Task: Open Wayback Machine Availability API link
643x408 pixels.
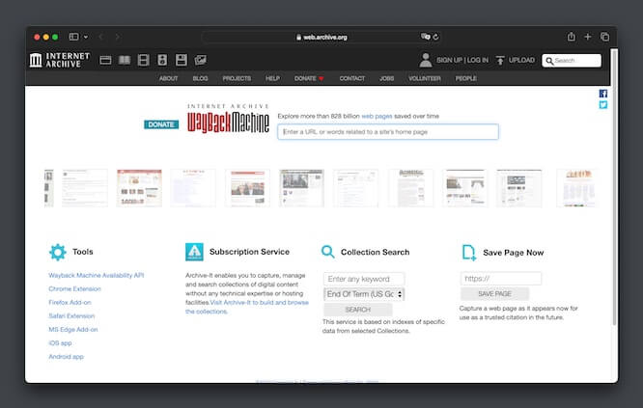Action: [97, 275]
